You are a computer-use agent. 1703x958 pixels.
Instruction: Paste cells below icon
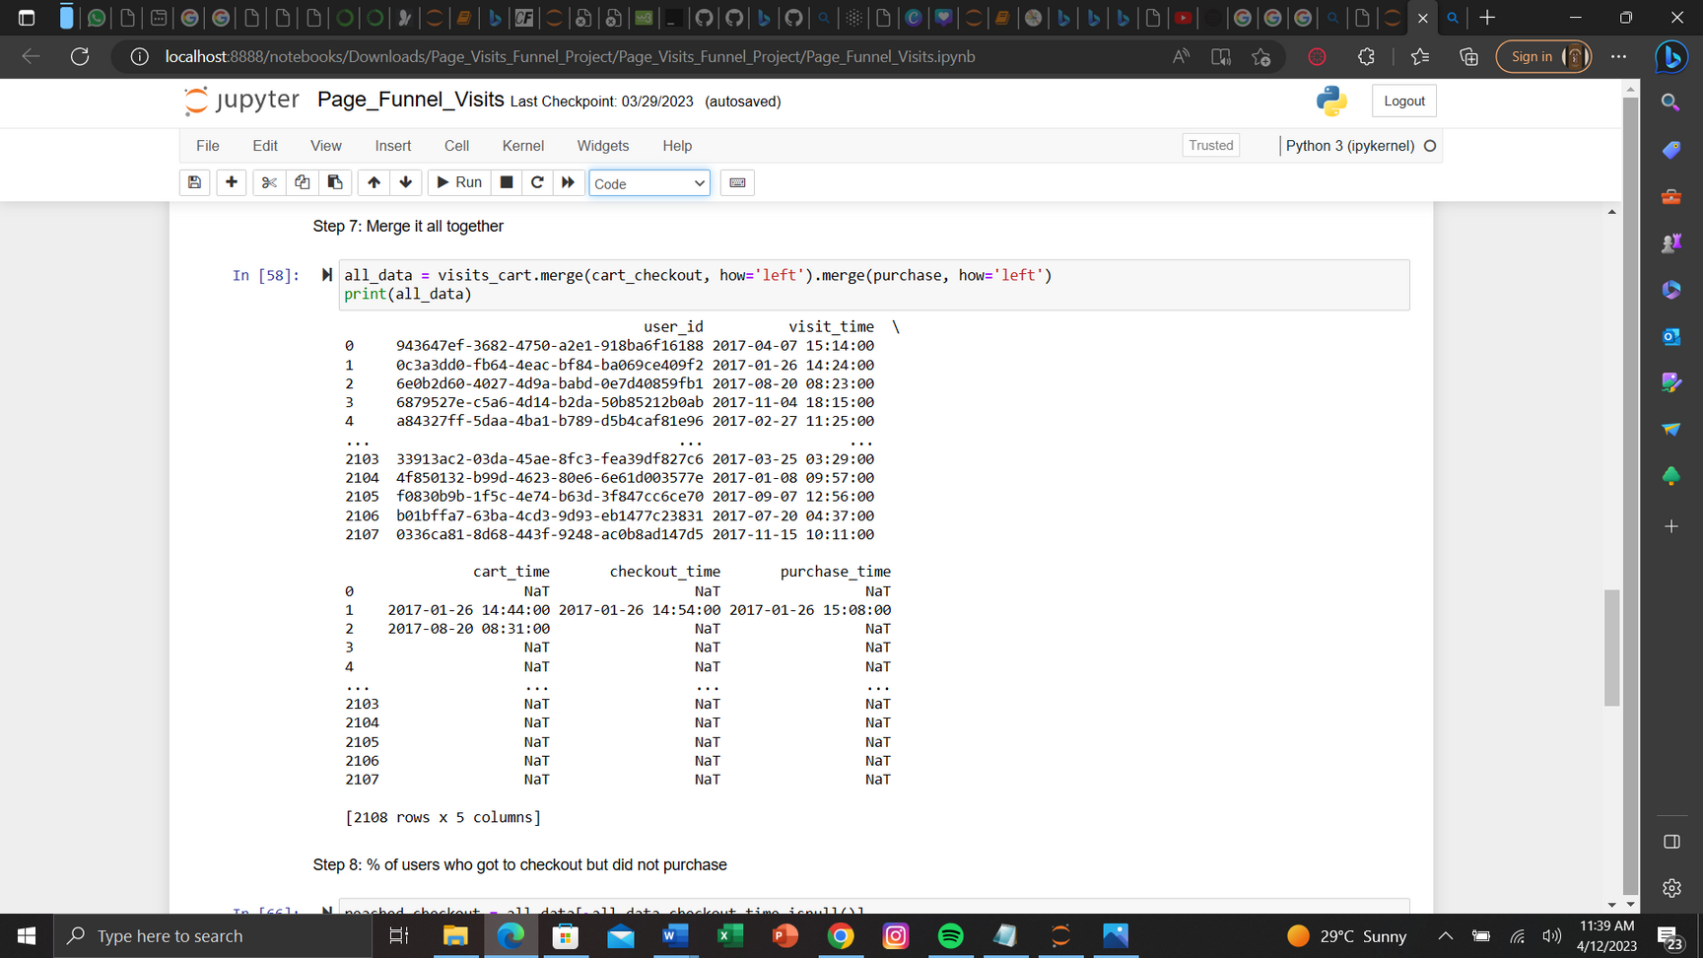(x=335, y=182)
